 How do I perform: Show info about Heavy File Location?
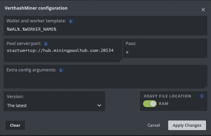(202, 96)
